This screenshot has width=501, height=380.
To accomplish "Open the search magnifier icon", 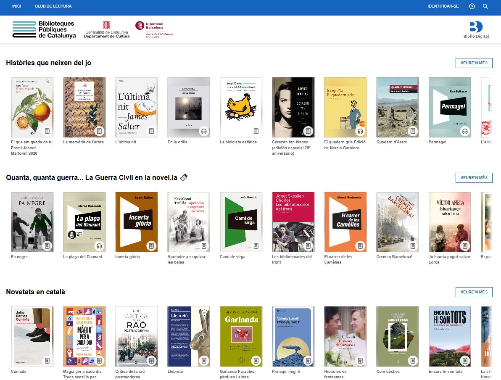I will pos(485,6).
